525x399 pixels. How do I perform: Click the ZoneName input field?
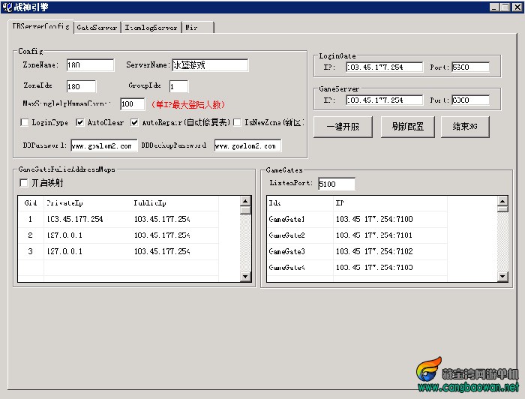pyautogui.click(x=90, y=65)
